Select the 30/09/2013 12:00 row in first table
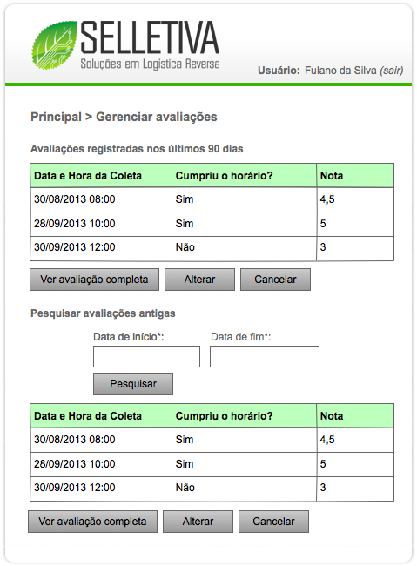Screen dimensions: 417x566 click(x=212, y=248)
